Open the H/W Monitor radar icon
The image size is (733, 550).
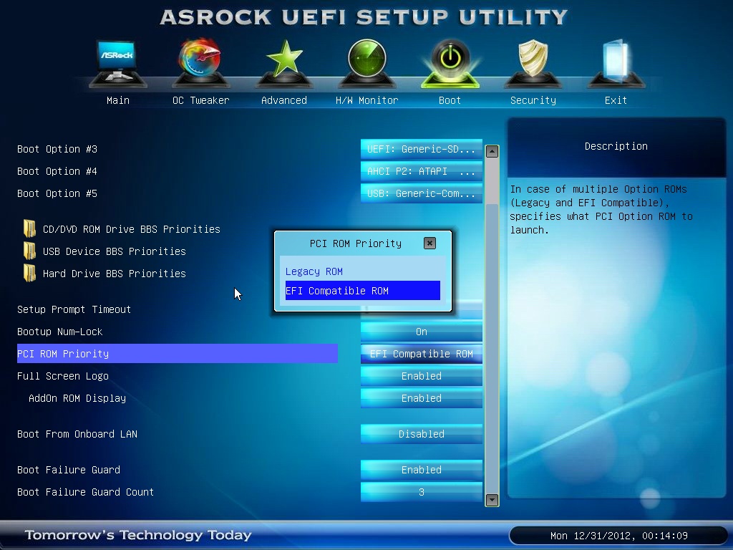pyautogui.click(x=367, y=63)
